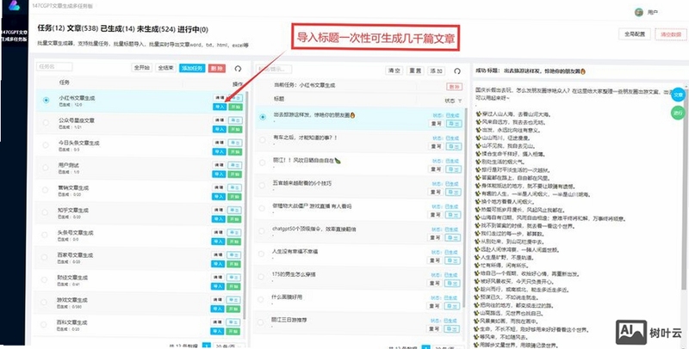Click the refresh icon in the task panel
This screenshot has height=349, width=689.
pyautogui.click(x=238, y=69)
